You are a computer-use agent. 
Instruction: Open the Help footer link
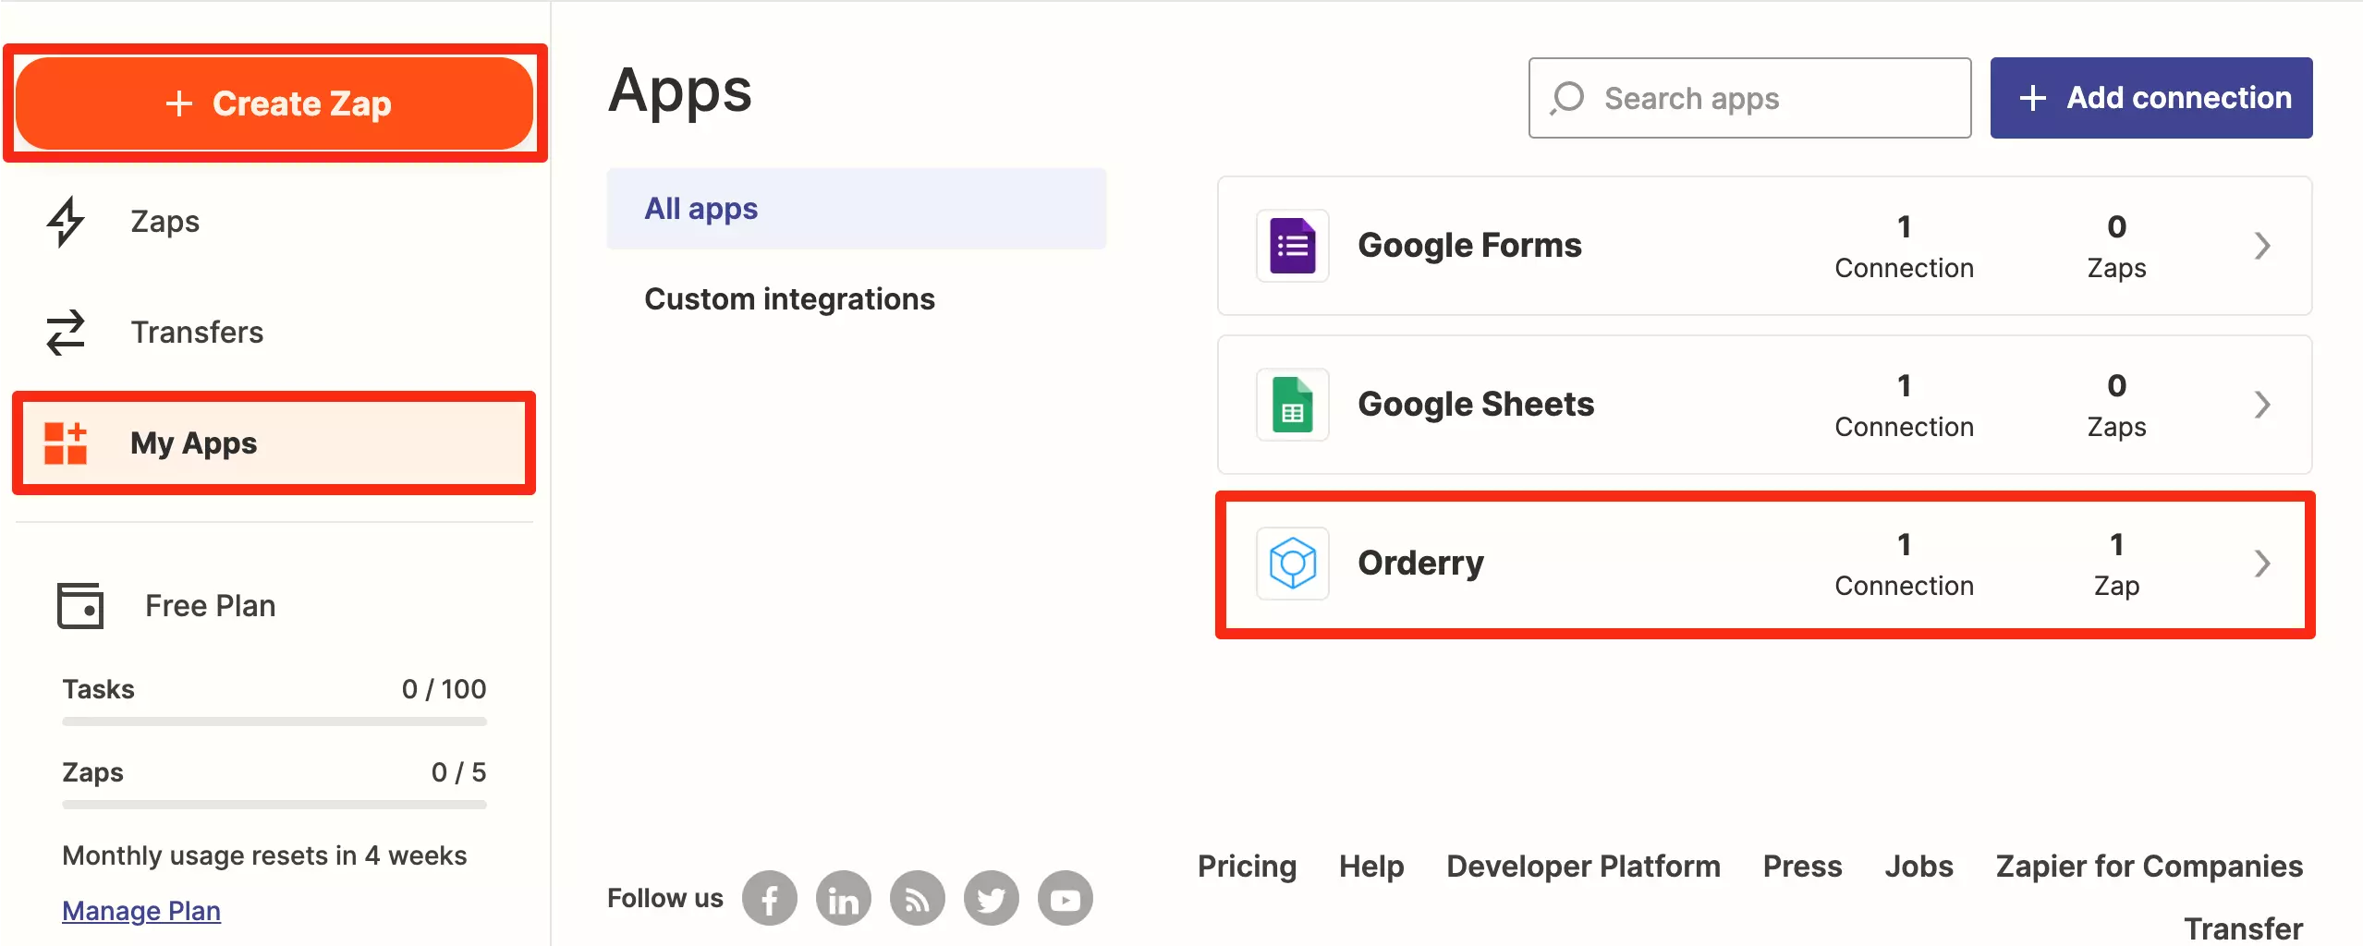(1371, 867)
